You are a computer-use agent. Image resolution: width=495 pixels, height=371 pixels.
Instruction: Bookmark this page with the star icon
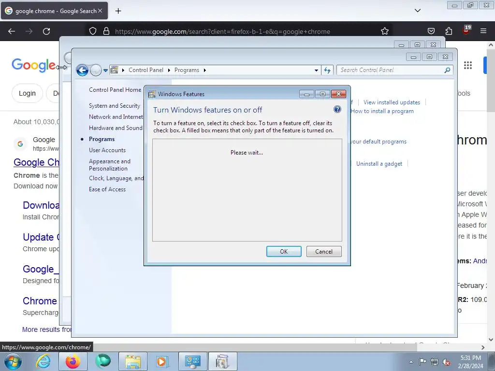(384, 31)
